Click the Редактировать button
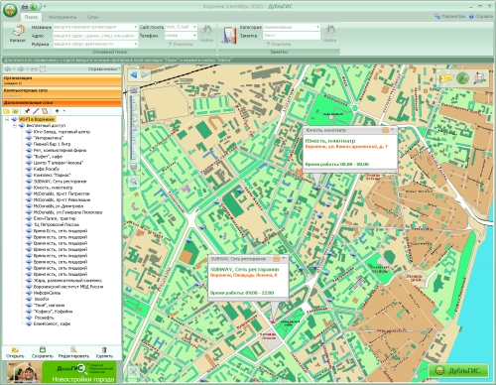The width and height of the screenshot is (496, 385). tap(73, 352)
